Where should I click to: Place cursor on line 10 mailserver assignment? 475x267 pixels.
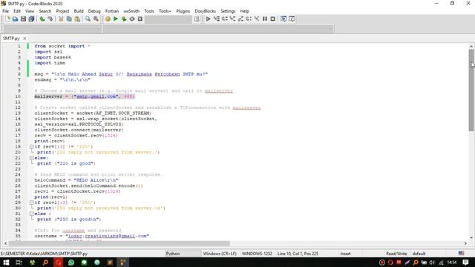click(x=85, y=96)
